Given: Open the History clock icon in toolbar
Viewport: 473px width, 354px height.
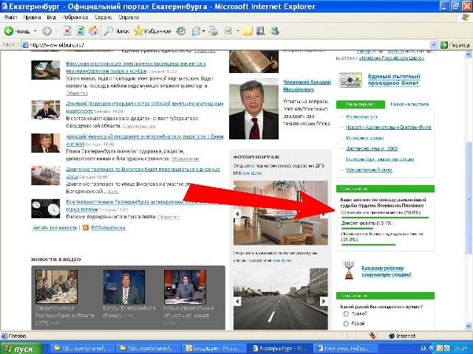Looking at the screenshot, I should [x=180, y=31].
